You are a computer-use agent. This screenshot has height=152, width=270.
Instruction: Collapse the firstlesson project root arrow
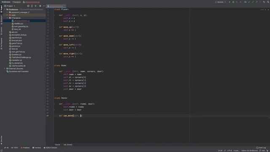(5, 9)
